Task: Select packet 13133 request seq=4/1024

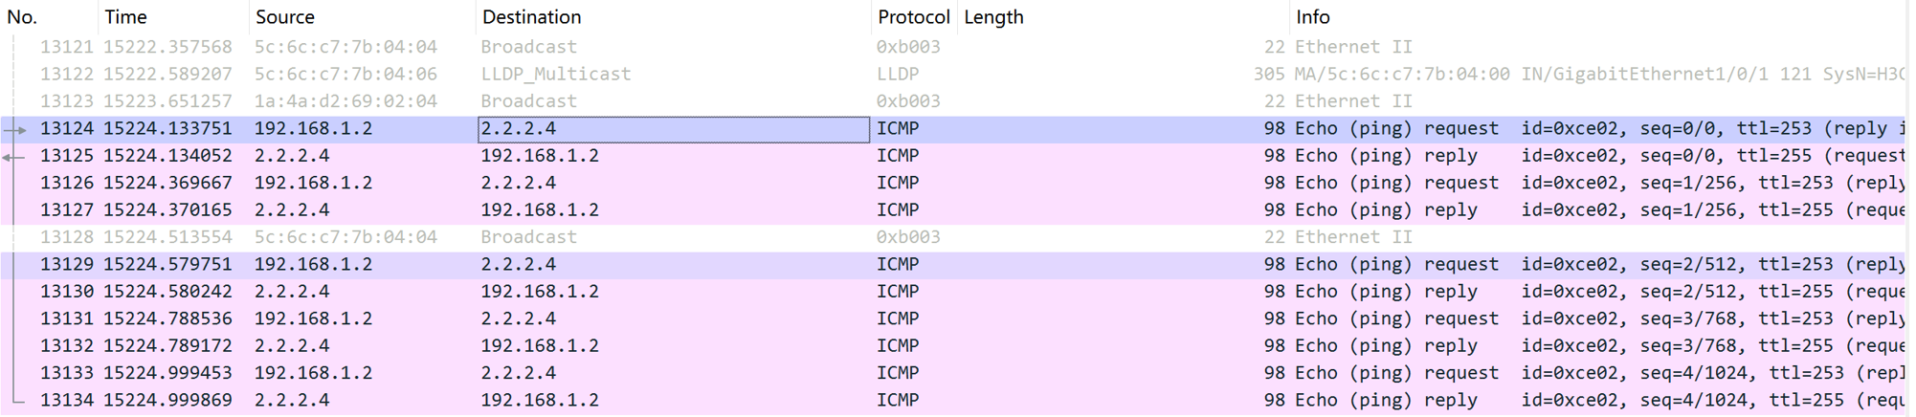Action: [957, 373]
